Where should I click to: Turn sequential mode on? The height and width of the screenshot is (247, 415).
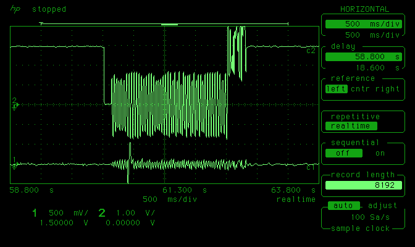[x=380, y=153]
